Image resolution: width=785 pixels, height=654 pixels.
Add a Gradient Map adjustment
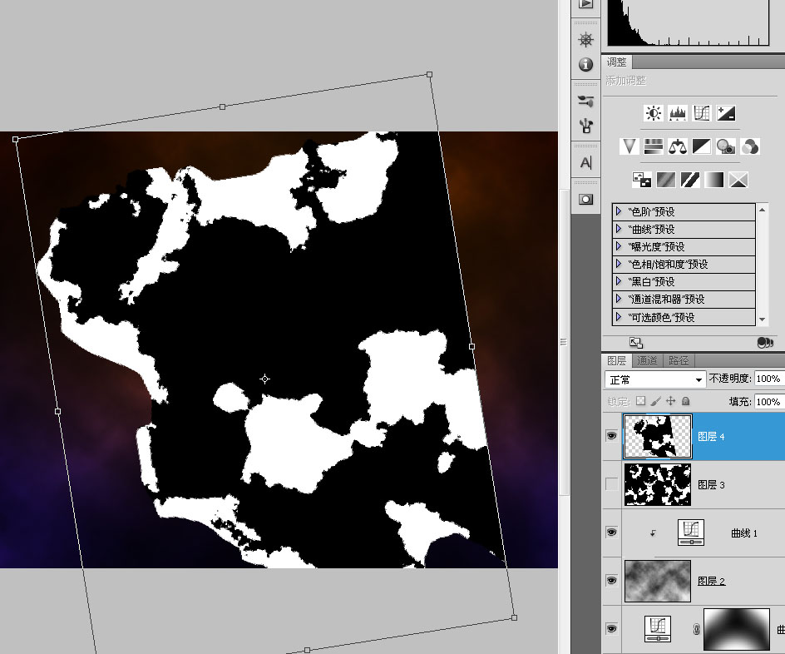point(713,179)
